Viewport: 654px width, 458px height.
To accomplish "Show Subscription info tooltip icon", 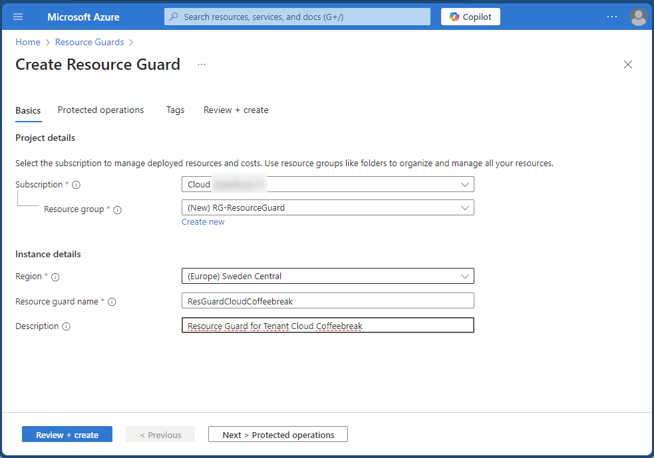I will tap(76, 185).
